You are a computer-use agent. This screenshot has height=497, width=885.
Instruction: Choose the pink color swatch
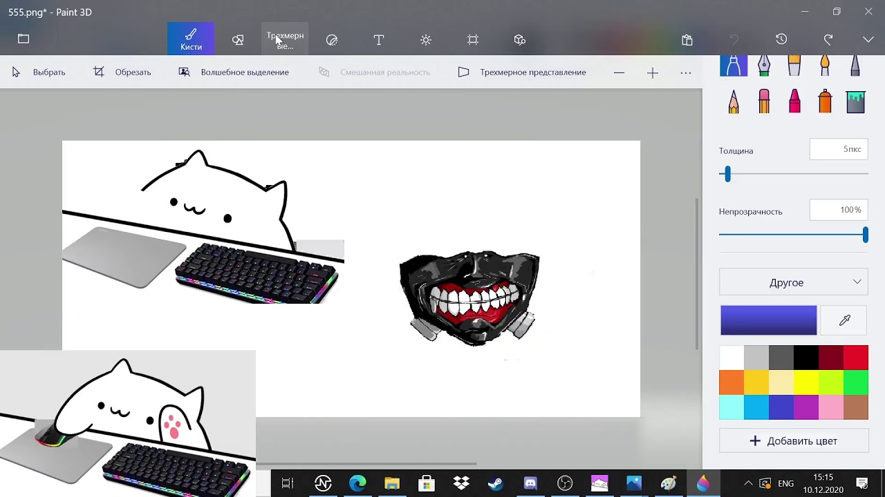pos(831,407)
